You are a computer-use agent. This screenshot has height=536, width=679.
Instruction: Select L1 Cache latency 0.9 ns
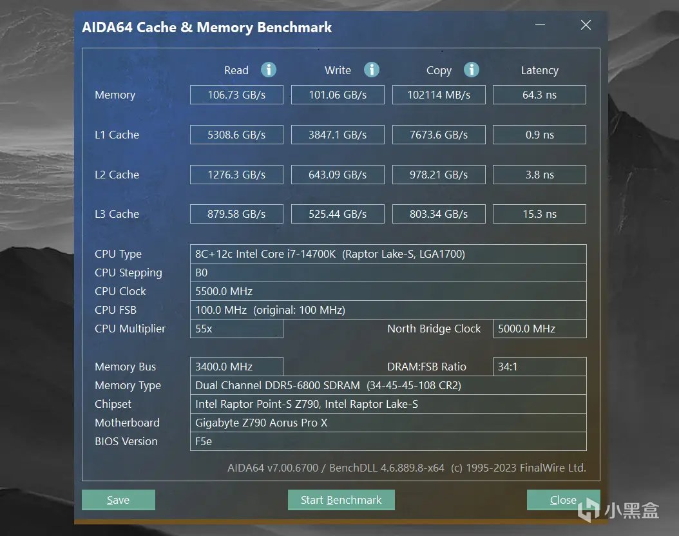540,135
